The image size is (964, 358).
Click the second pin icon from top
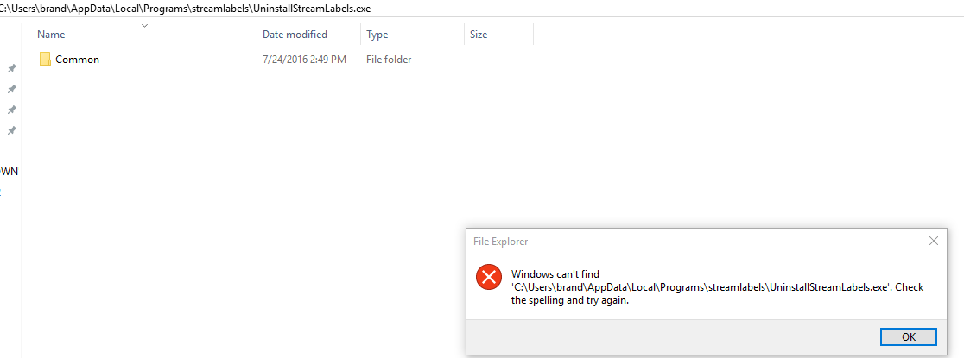(11, 89)
